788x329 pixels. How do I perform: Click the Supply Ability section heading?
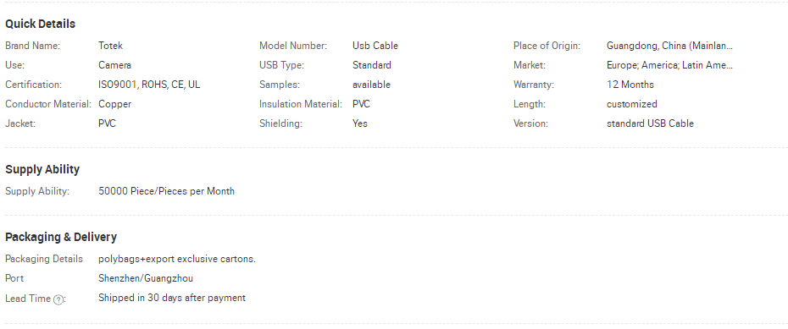pyautogui.click(x=42, y=169)
